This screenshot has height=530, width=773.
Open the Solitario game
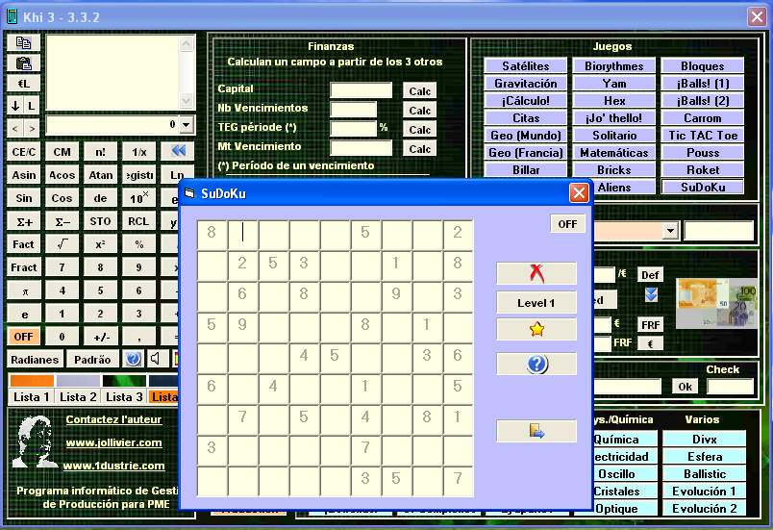click(614, 135)
